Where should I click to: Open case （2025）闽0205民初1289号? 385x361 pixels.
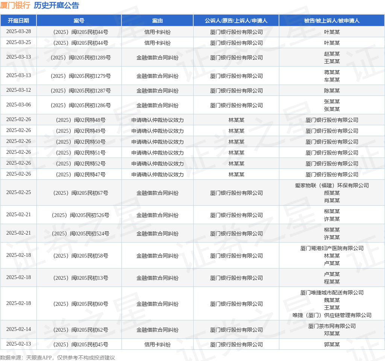pos(79,58)
